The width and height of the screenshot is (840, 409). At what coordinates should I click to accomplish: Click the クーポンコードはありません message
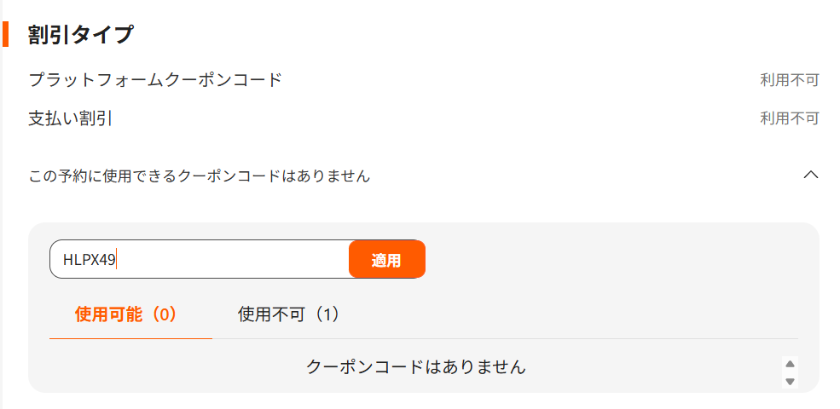(x=416, y=366)
